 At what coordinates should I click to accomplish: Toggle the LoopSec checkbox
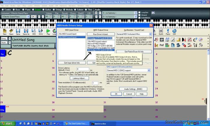(139, 13)
